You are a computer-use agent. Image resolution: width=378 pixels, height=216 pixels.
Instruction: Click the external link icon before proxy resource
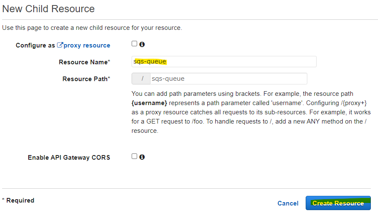(60, 45)
